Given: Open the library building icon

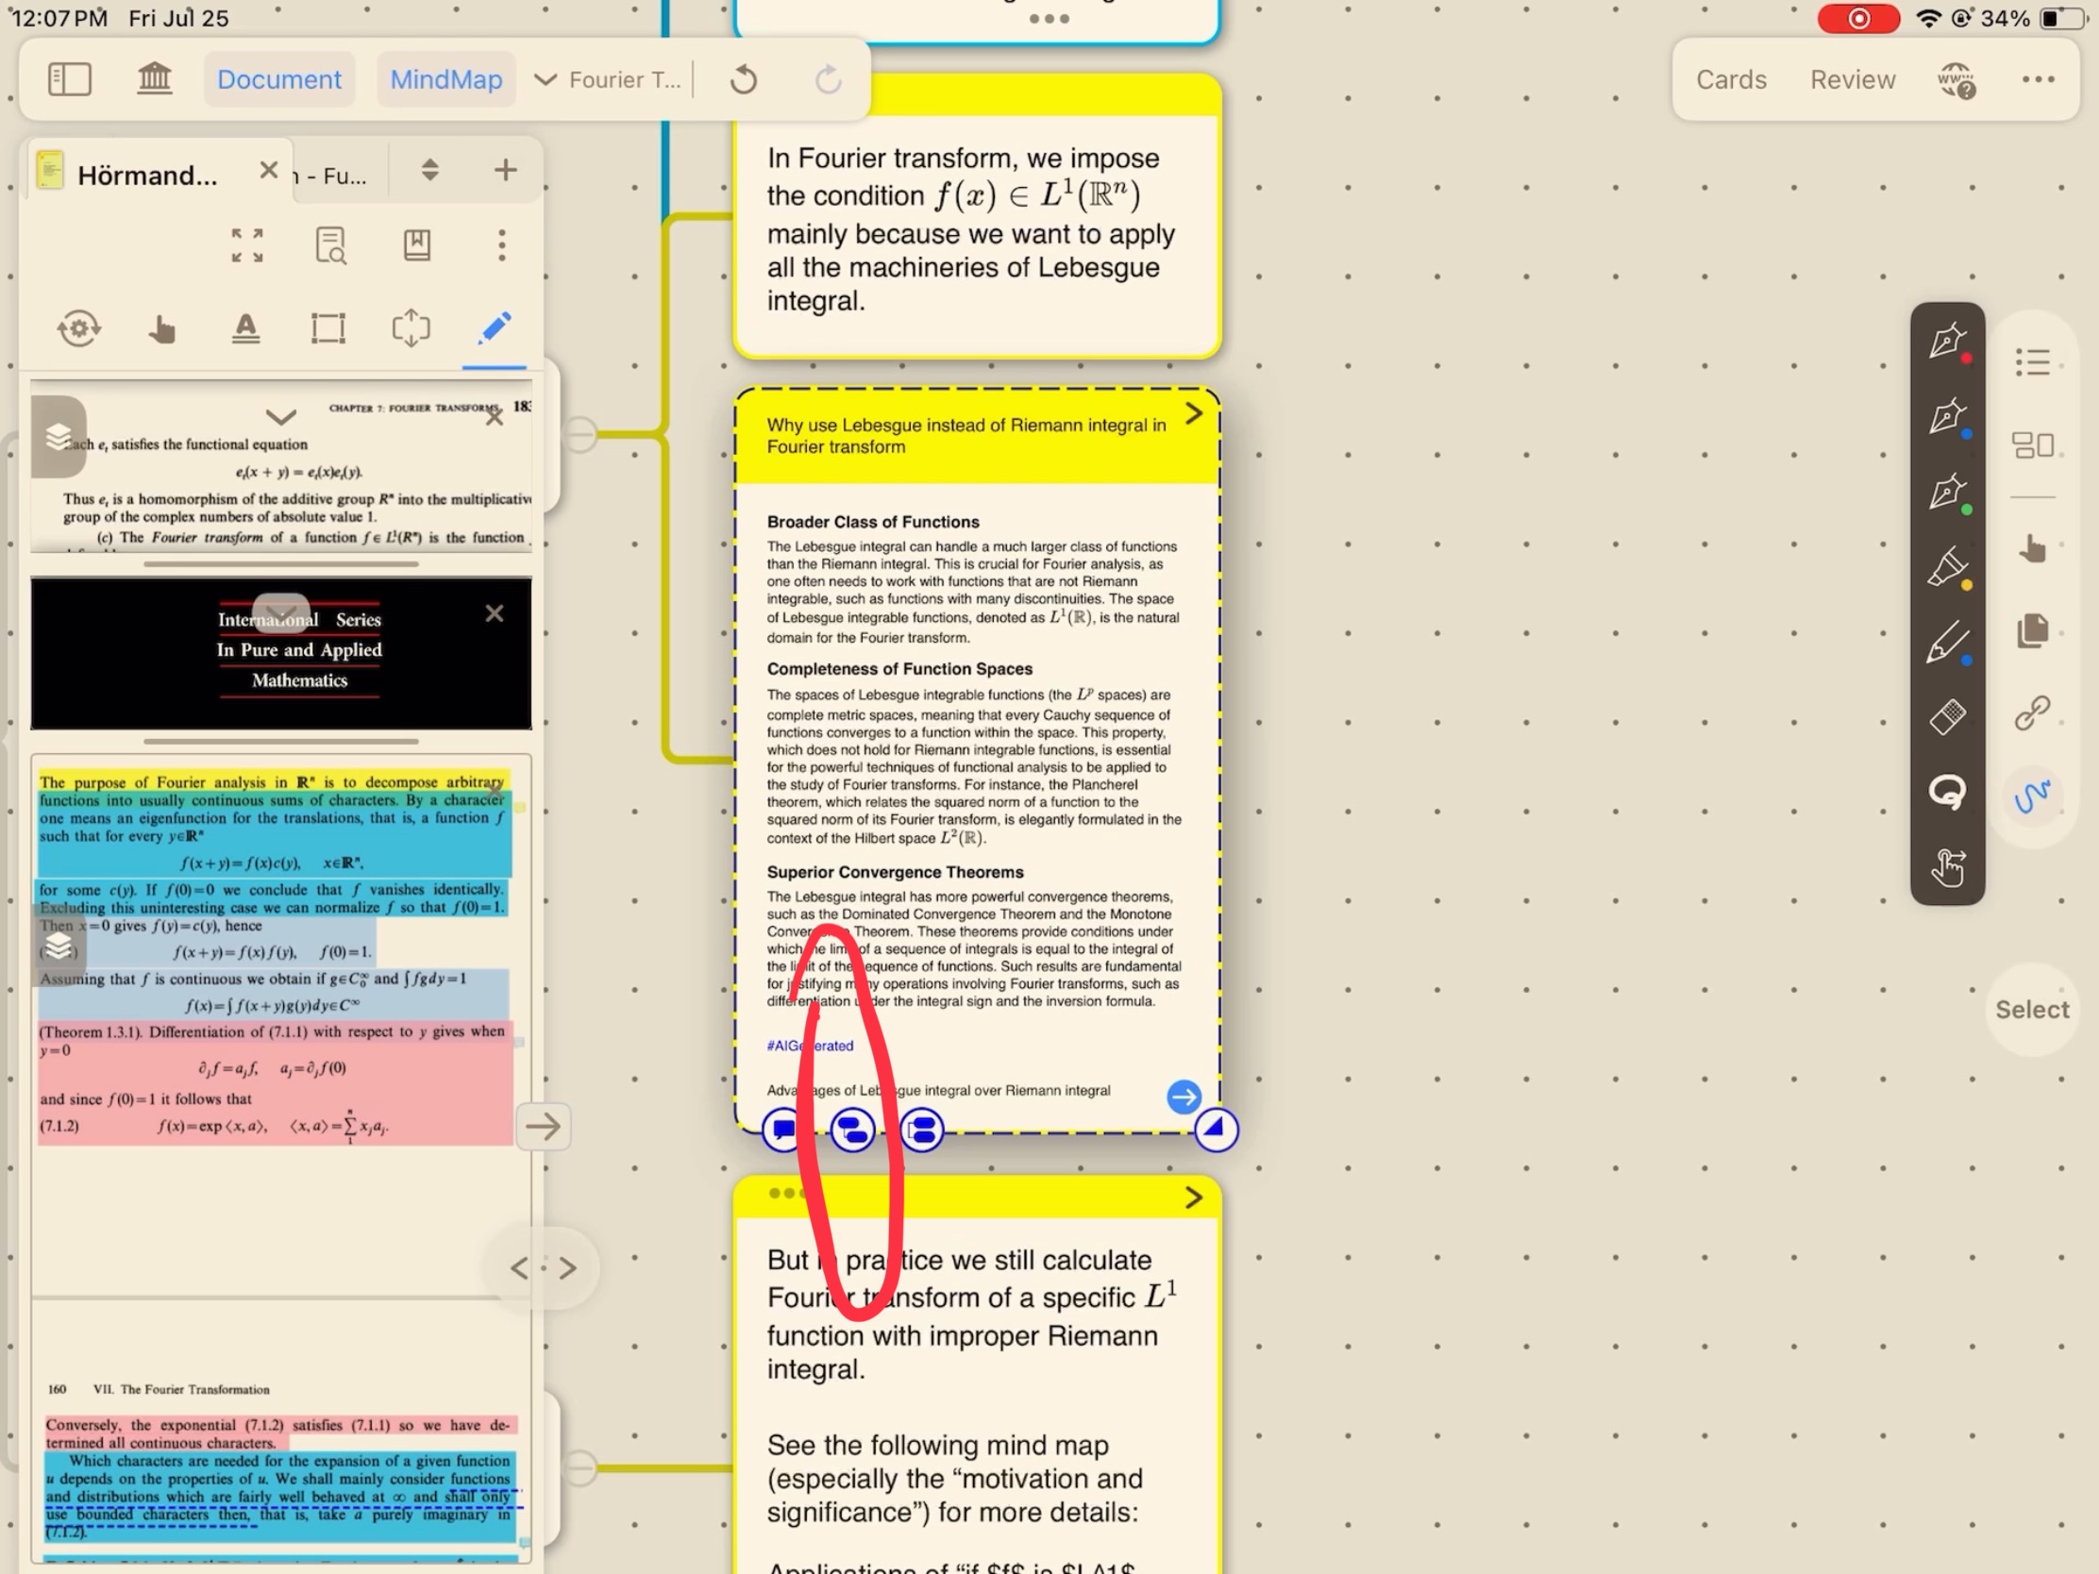Looking at the screenshot, I should click(154, 78).
